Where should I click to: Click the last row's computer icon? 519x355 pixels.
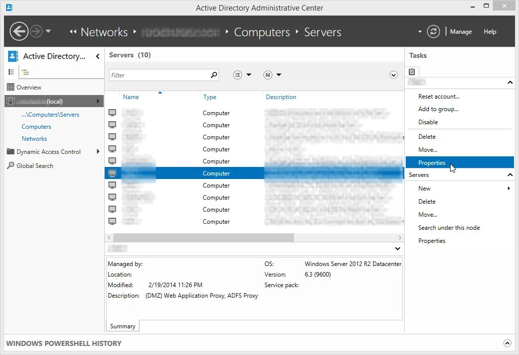coord(113,221)
